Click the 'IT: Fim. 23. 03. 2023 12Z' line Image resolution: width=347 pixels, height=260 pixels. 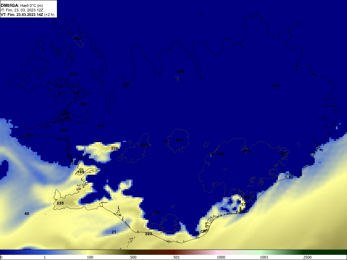click(x=21, y=10)
